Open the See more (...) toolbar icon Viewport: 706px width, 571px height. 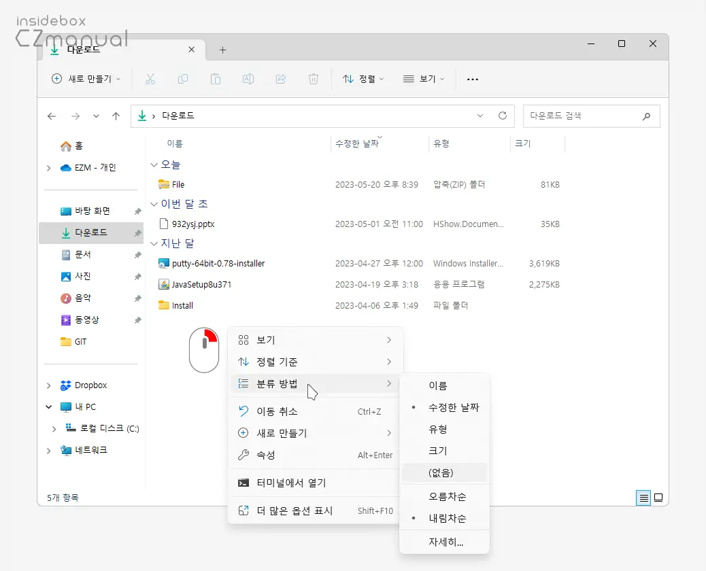pyautogui.click(x=472, y=79)
